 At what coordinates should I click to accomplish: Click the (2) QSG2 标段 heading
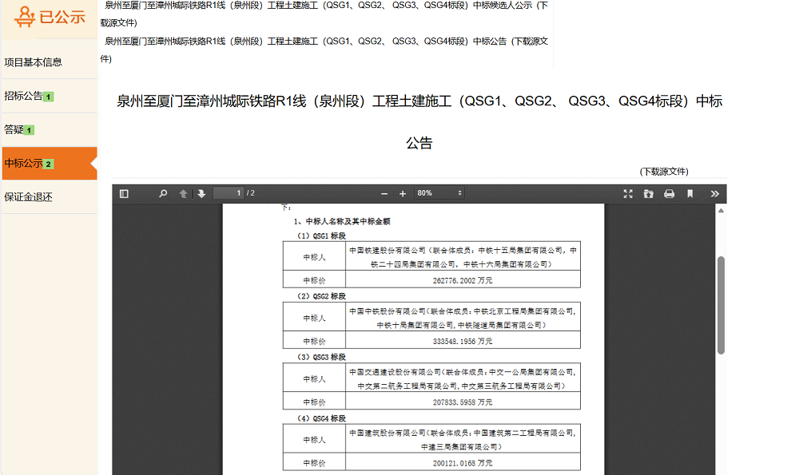pyautogui.click(x=321, y=296)
